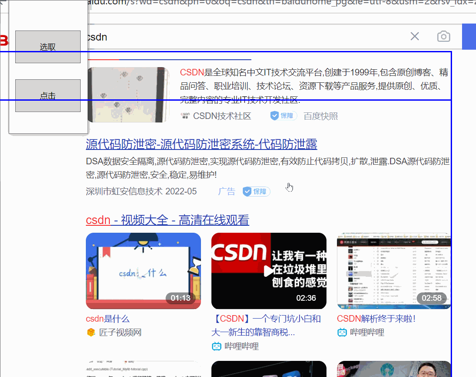
Task: Open the CSDN result thumbnail image
Action: tap(129, 95)
